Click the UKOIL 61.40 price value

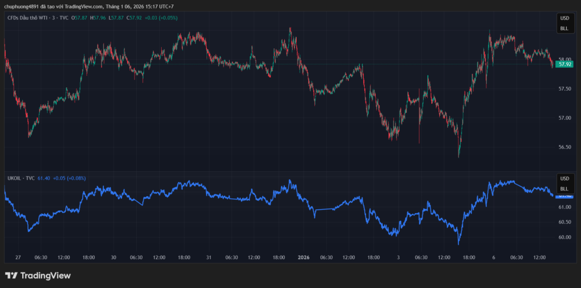point(44,178)
